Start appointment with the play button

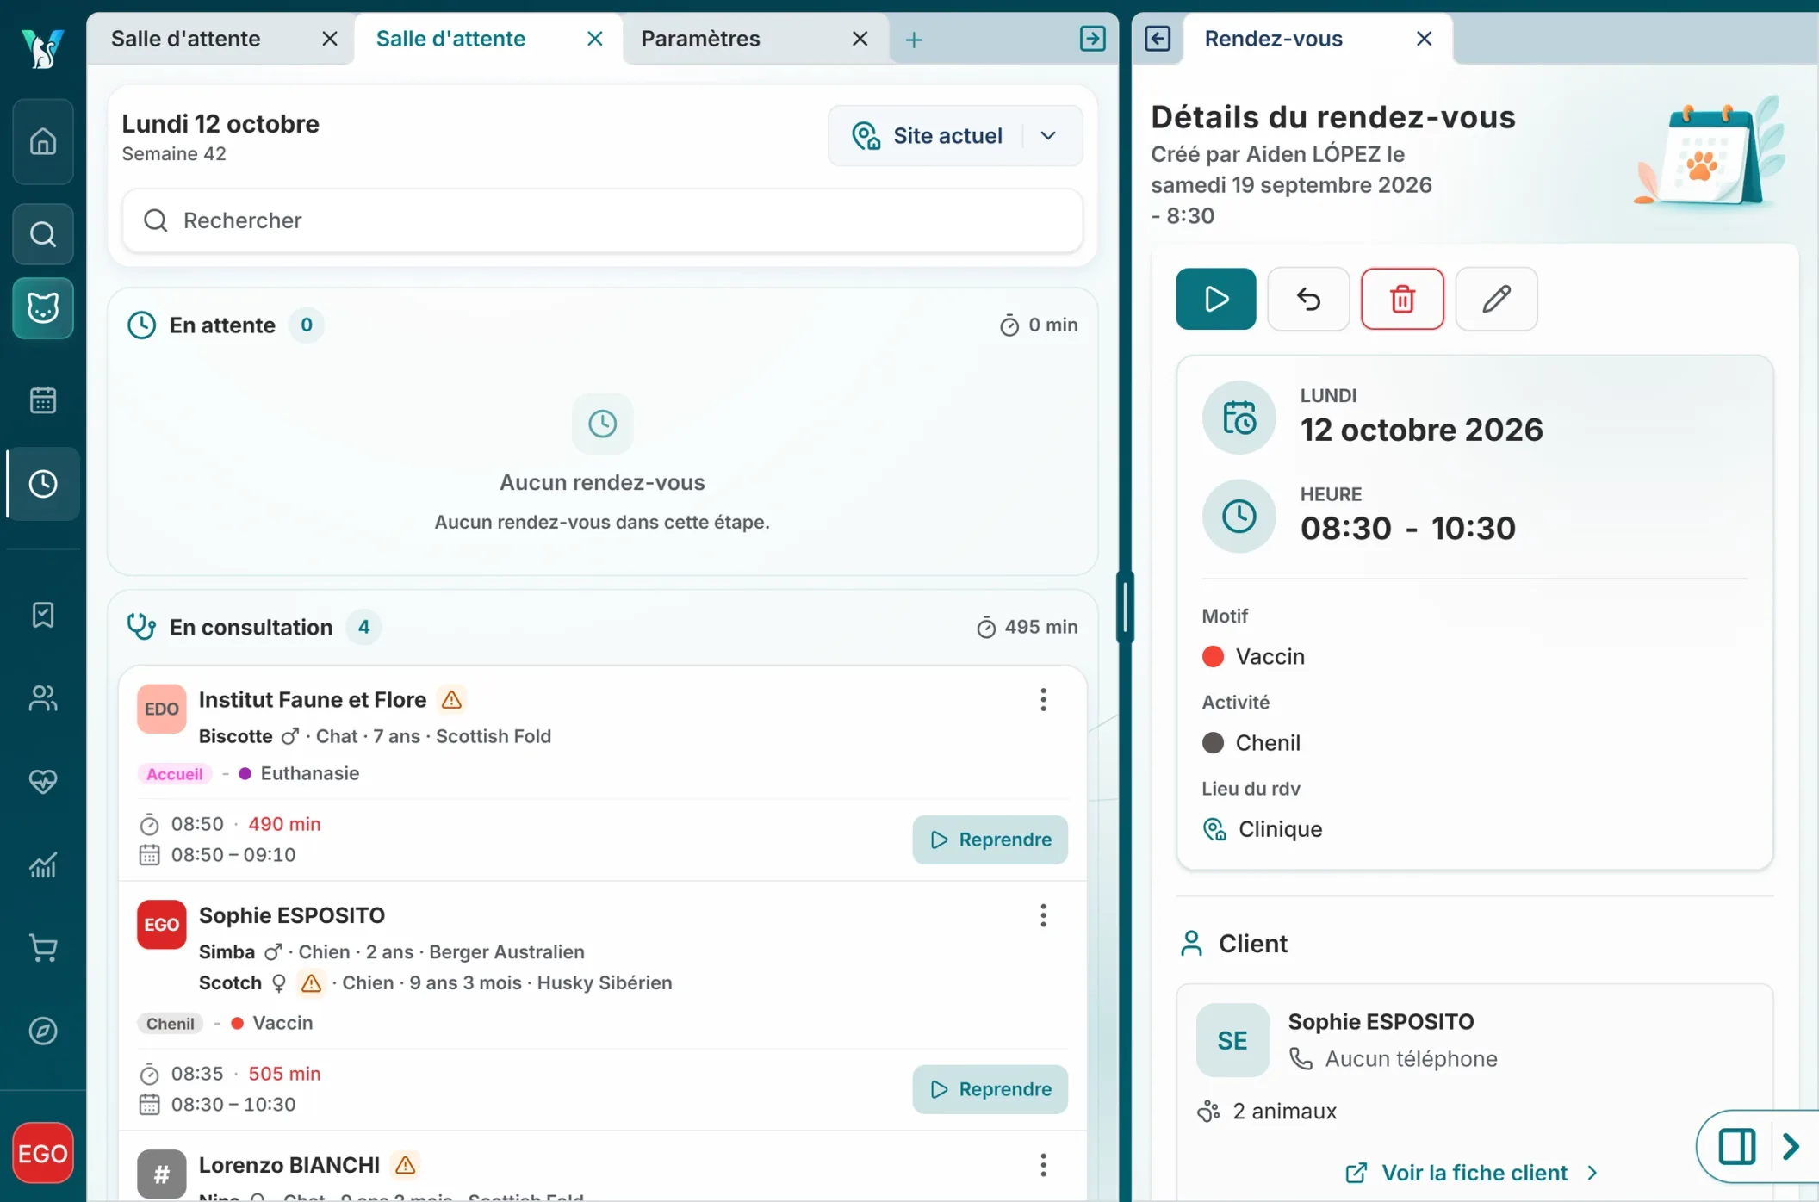(x=1215, y=299)
